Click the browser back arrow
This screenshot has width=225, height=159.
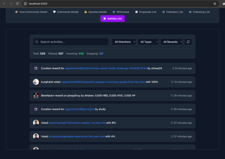4,4
